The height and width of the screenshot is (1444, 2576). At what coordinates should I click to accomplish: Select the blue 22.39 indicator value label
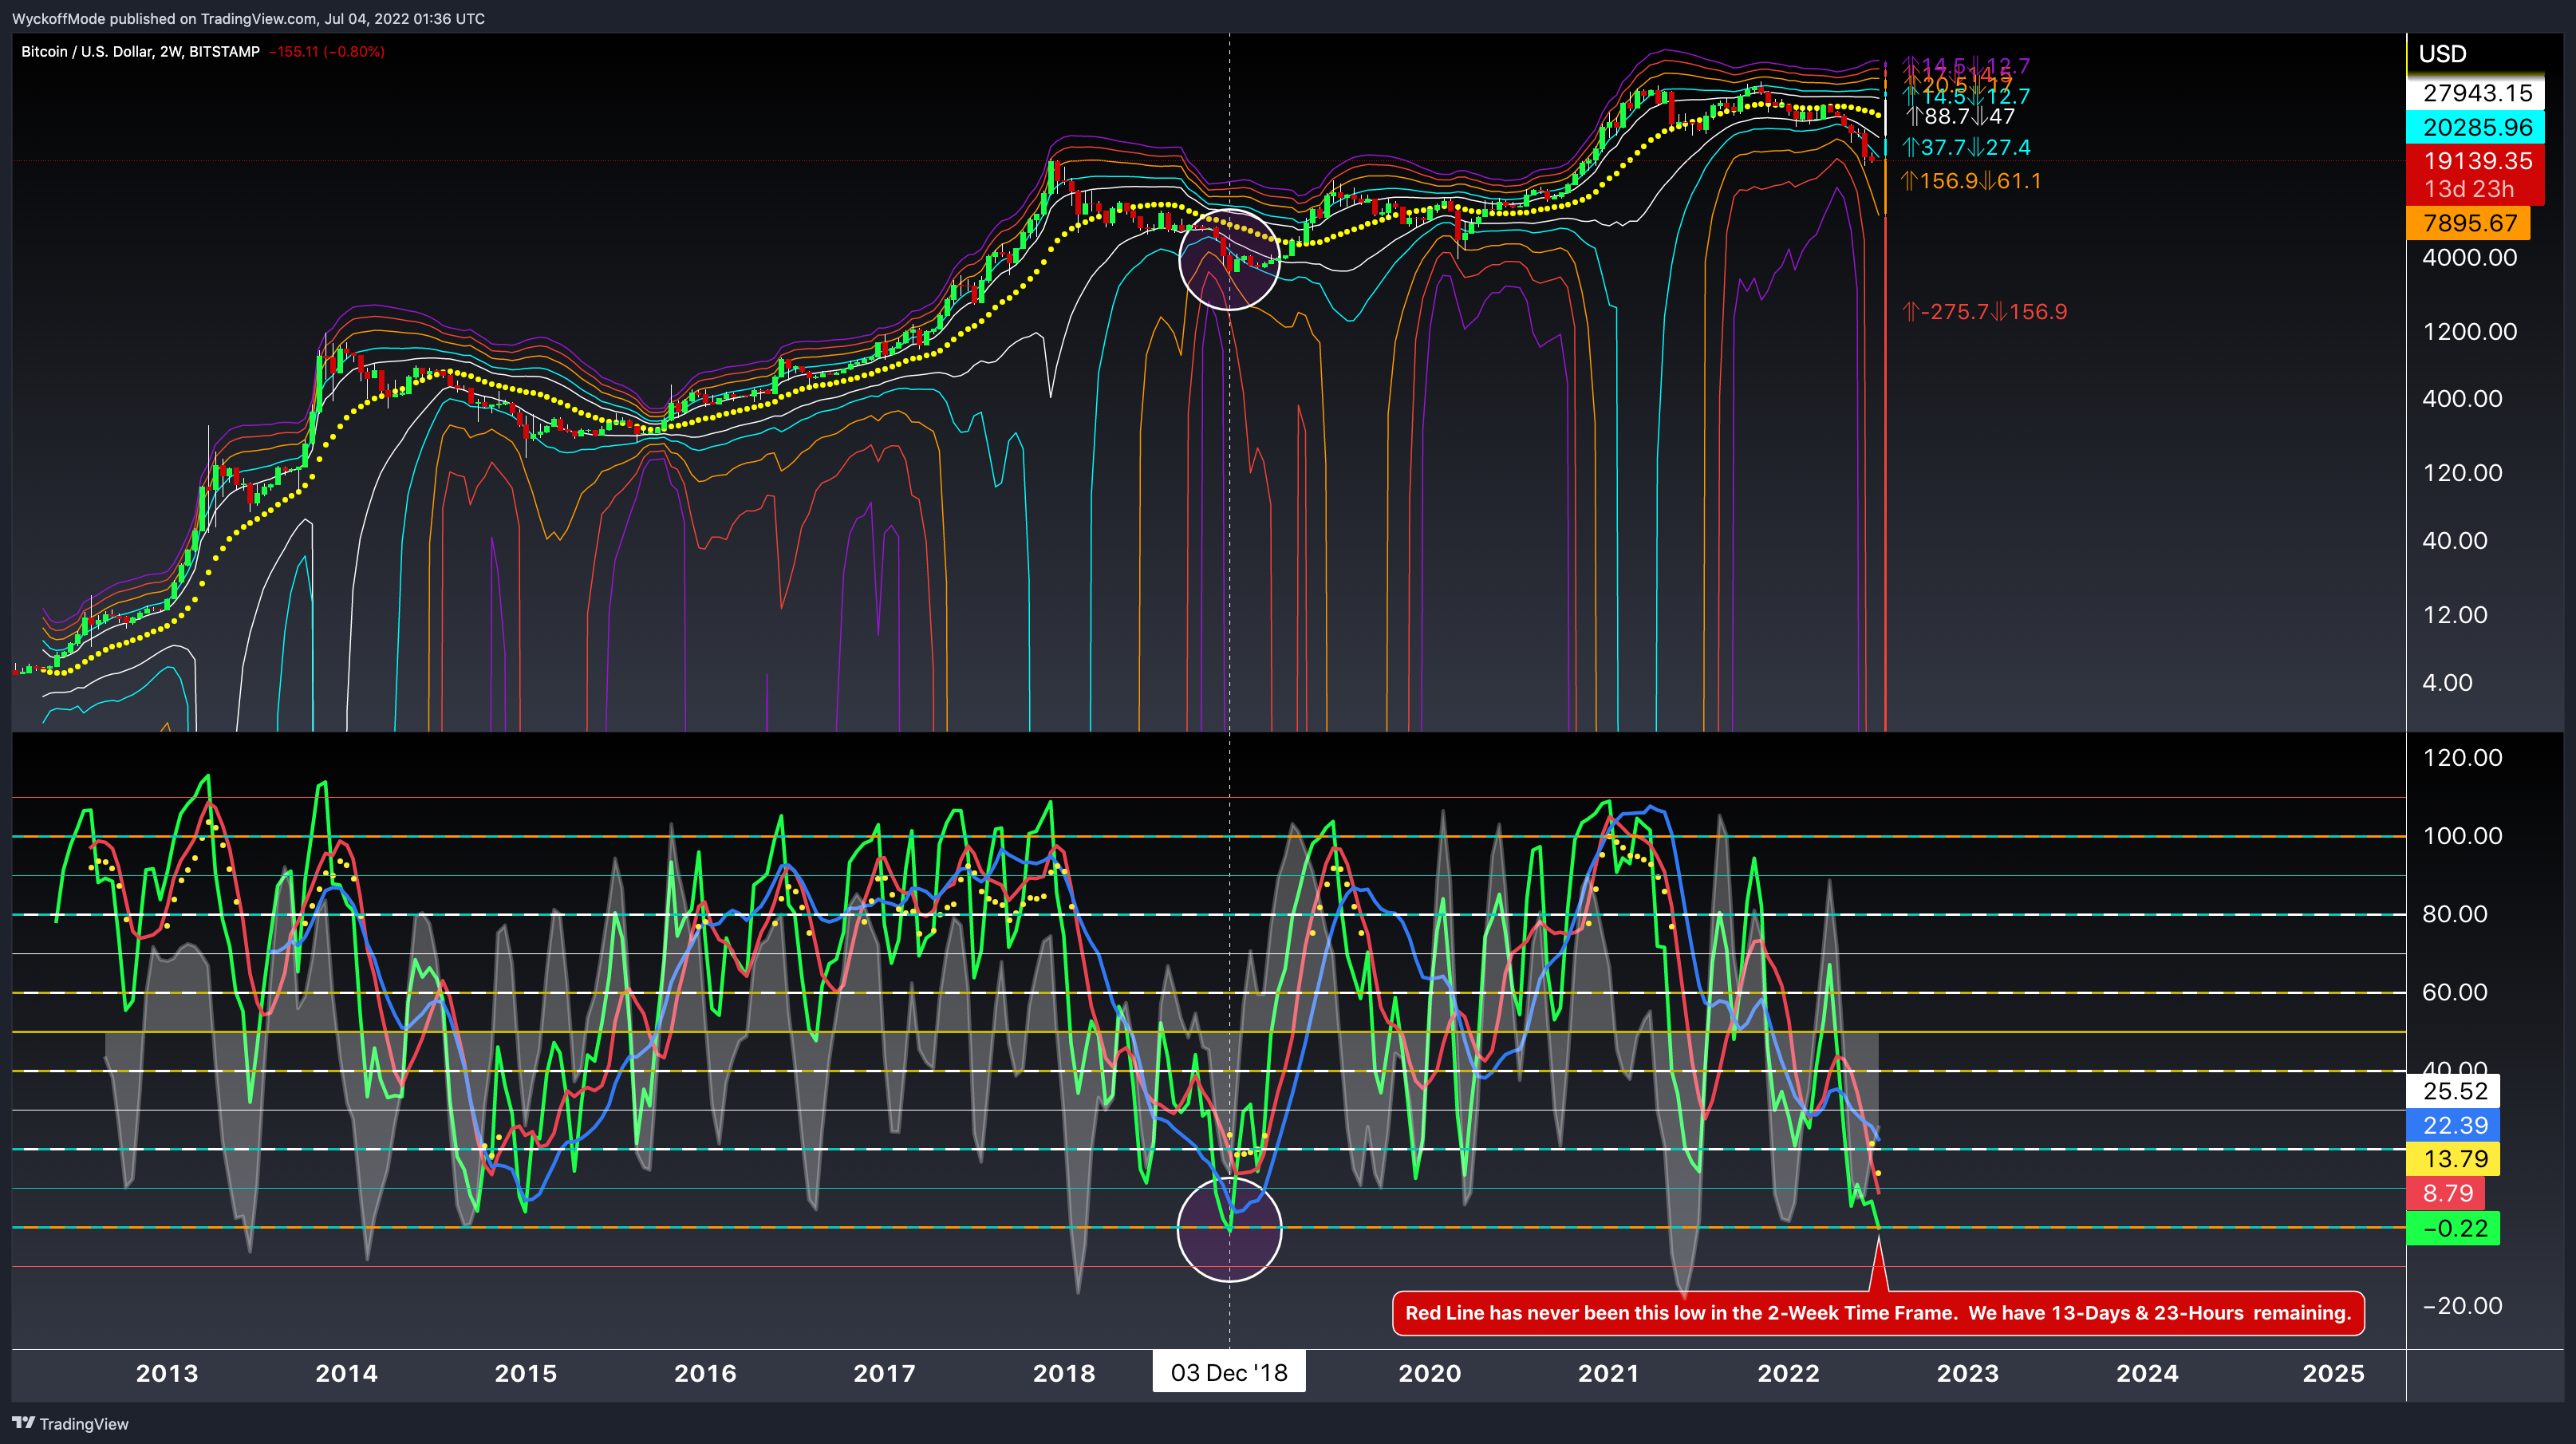2453,1125
